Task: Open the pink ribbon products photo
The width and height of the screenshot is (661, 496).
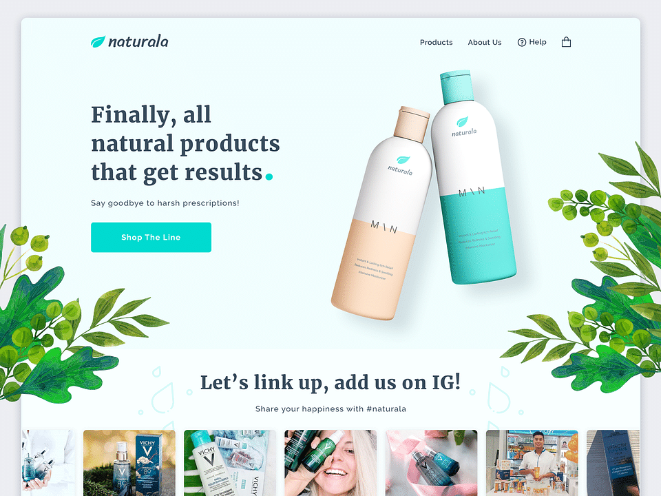Action: [x=431, y=463]
